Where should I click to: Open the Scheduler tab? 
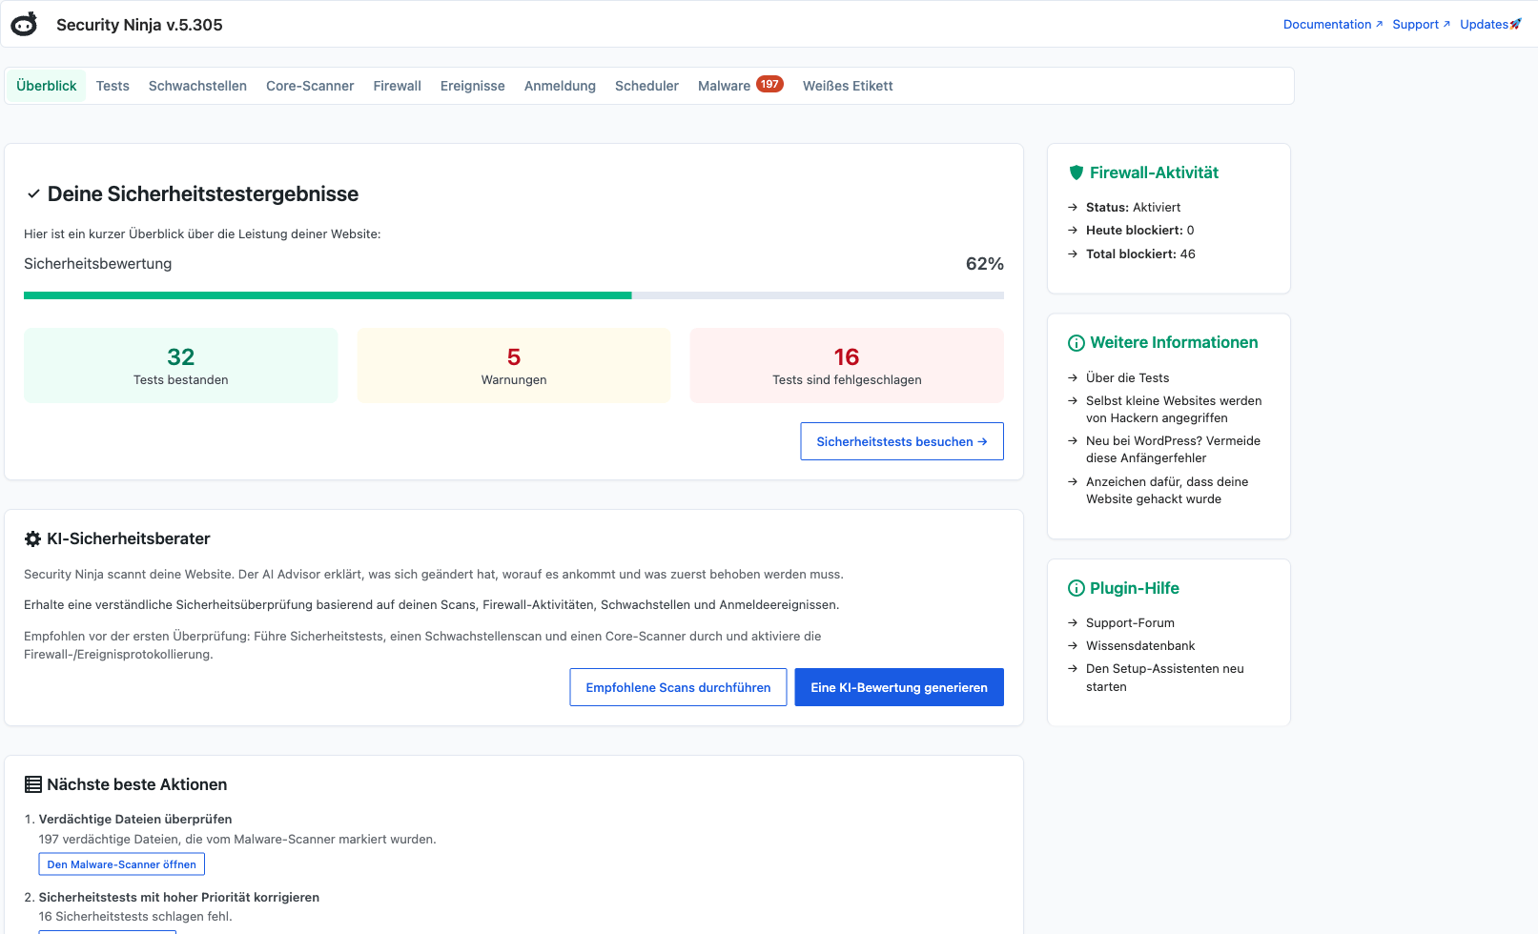pyautogui.click(x=646, y=86)
